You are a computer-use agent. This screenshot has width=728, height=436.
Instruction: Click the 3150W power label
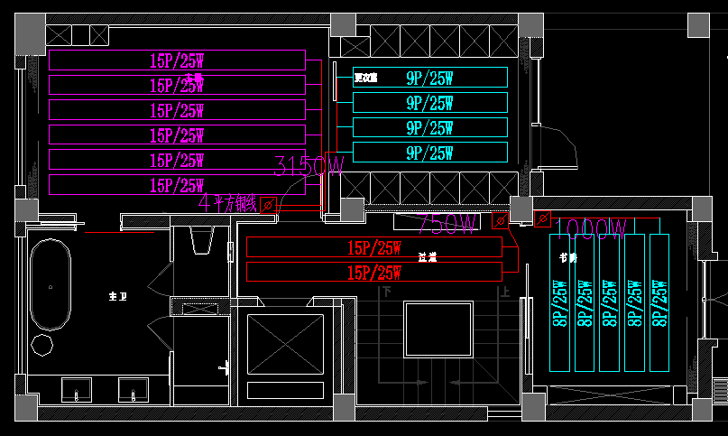click(x=309, y=166)
